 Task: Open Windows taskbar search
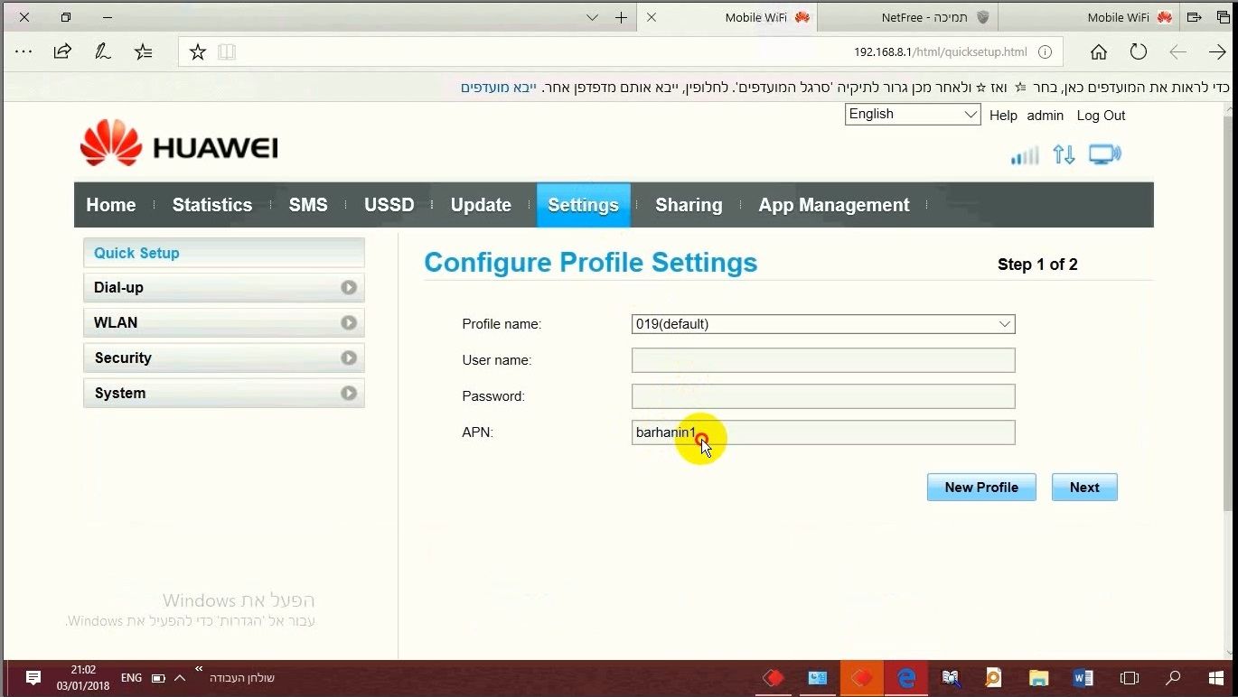pos(1173,678)
